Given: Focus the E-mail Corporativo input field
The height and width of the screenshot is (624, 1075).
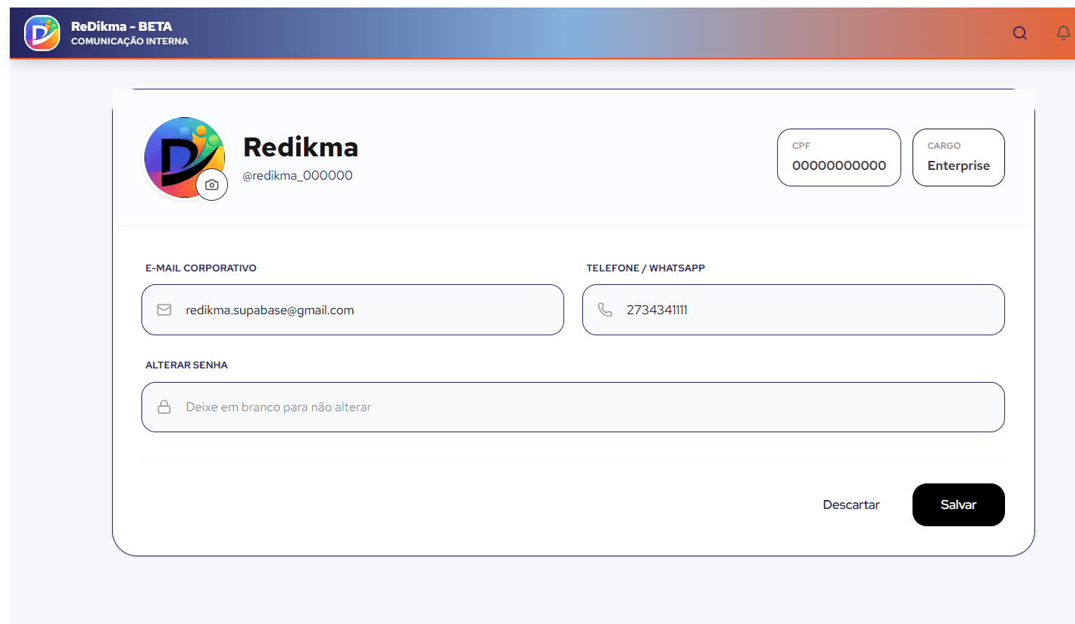Looking at the screenshot, I should point(353,310).
